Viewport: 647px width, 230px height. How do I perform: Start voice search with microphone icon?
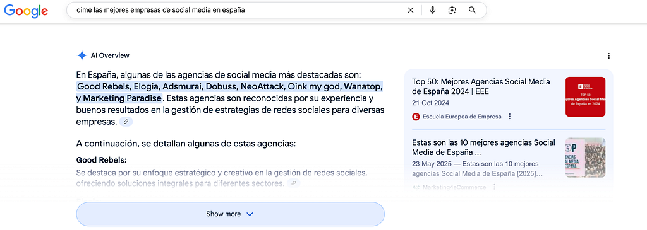(432, 10)
